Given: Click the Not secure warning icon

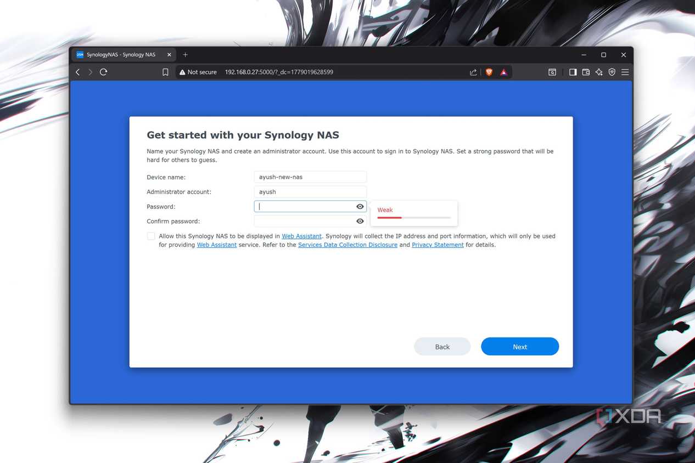Looking at the screenshot, I should [182, 72].
